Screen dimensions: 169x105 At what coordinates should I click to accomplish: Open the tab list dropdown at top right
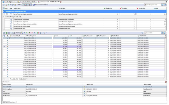(x=166, y=2)
